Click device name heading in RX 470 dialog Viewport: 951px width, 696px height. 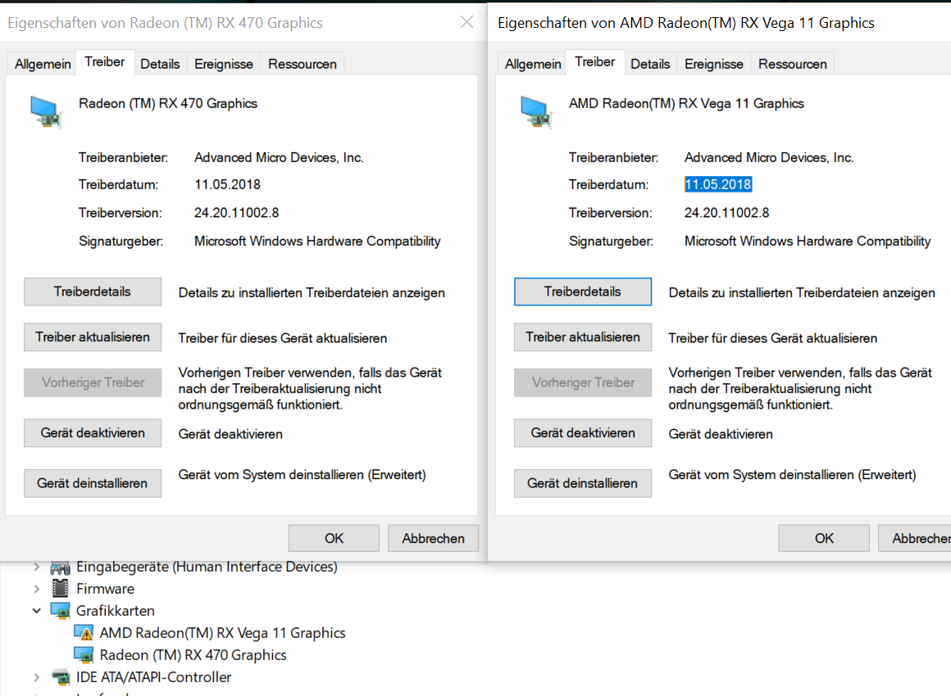click(x=168, y=104)
